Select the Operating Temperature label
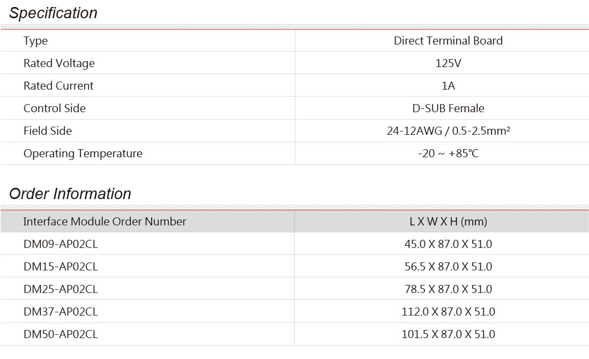This screenshot has width=589, height=359. coord(83,153)
